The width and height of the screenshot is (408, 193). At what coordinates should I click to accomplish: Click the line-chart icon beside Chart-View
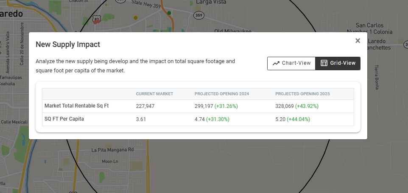276,63
